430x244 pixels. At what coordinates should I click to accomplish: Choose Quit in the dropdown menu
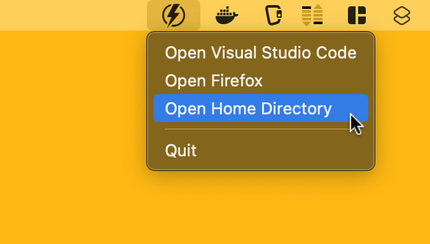(x=261, y=151)
